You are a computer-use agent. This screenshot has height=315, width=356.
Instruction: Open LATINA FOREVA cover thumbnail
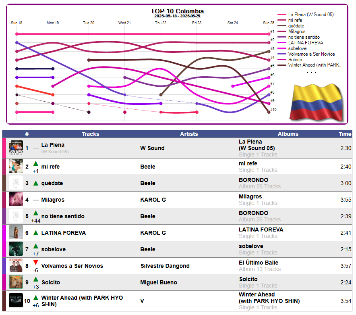pyautogui.click(x=16, y=232)
